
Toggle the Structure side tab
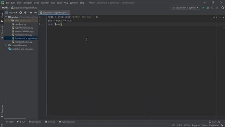(2, 32)
